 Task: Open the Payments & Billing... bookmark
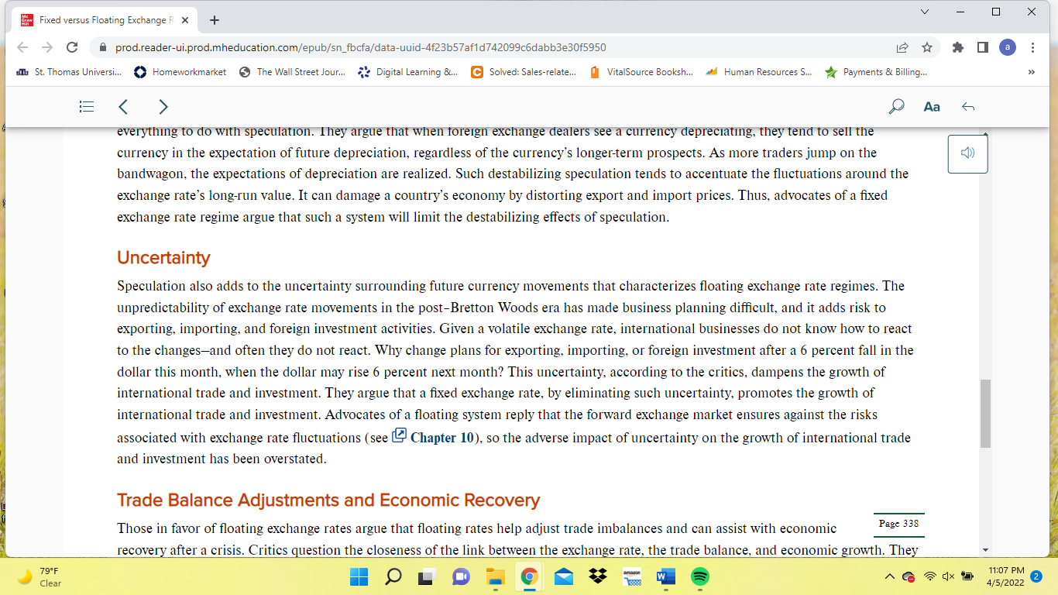tap(876, 72)
